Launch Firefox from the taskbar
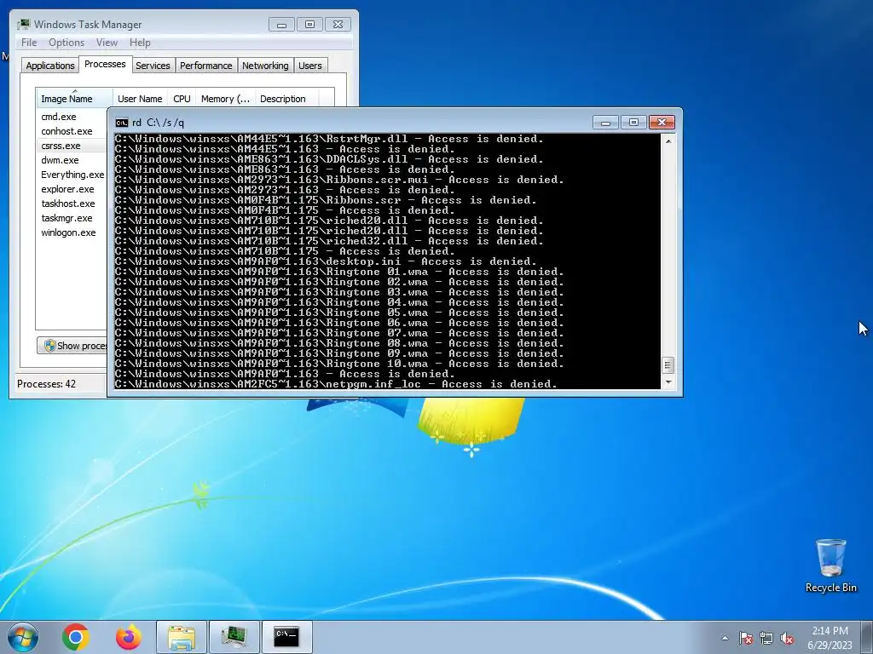The width and height of the screenshot is (873, 654). (x=129, y=637)
